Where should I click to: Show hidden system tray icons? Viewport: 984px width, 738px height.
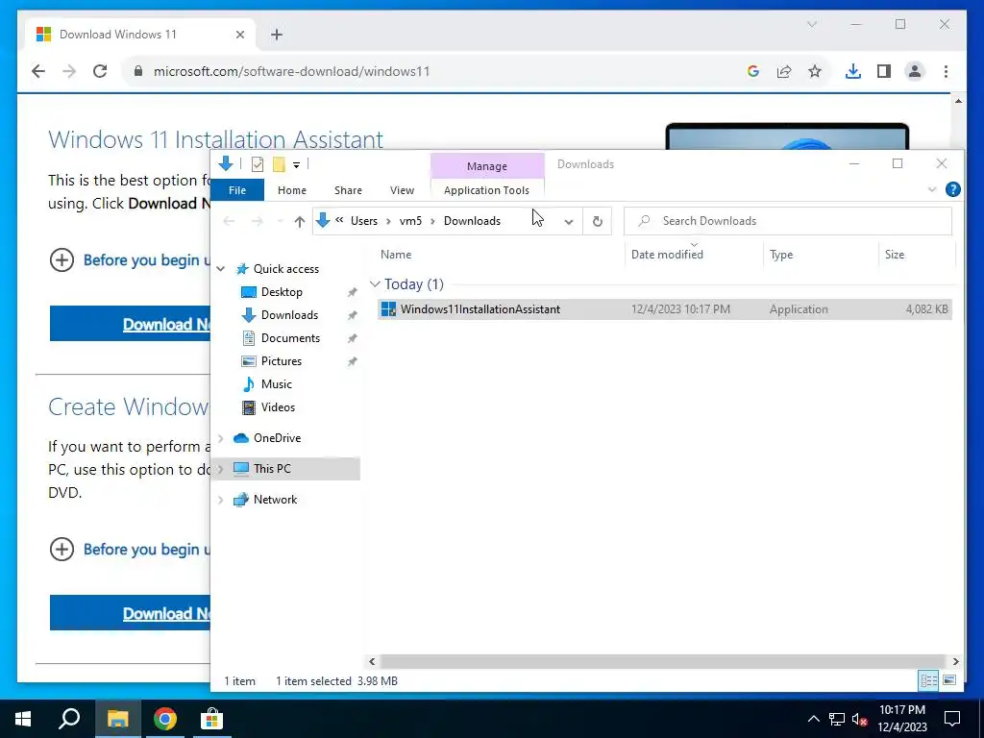(x=813, y=719)
